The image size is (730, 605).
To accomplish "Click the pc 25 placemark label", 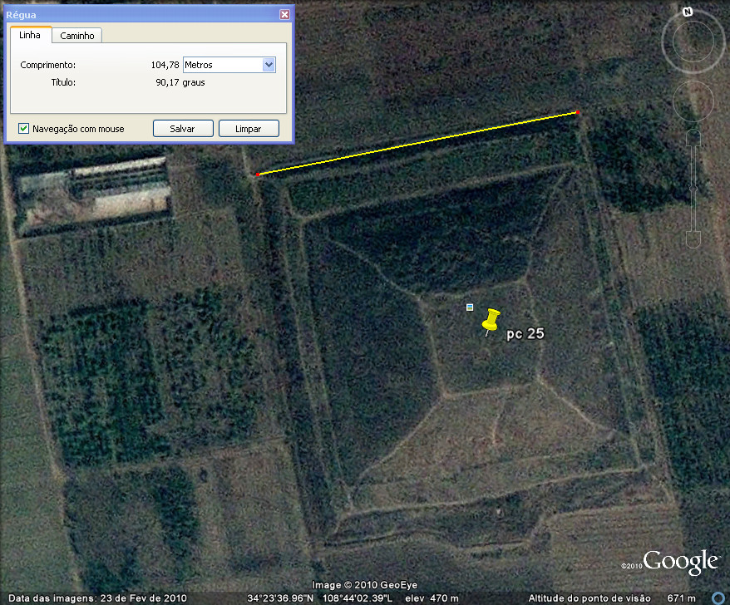I will 525,334.
